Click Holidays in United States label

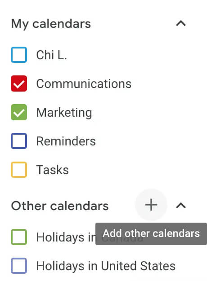click(106, 266)
